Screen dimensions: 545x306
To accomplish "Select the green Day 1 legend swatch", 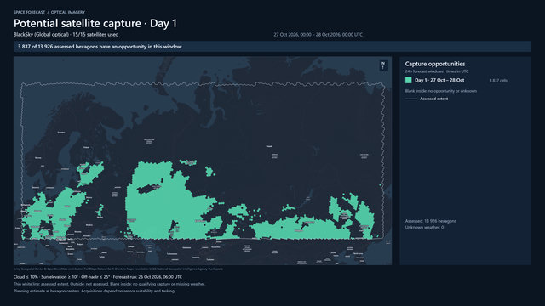I will point(409,80).
